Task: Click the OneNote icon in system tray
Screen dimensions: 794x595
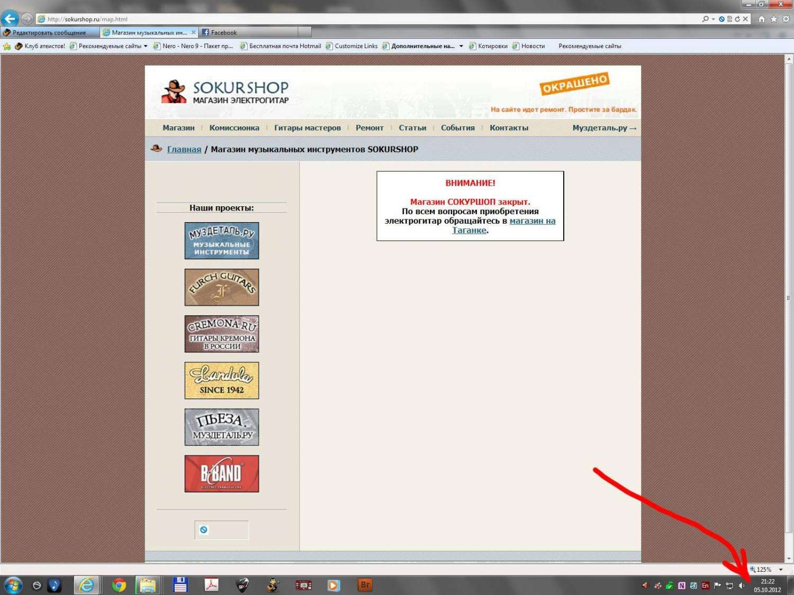Action: (x=682, y=585)
